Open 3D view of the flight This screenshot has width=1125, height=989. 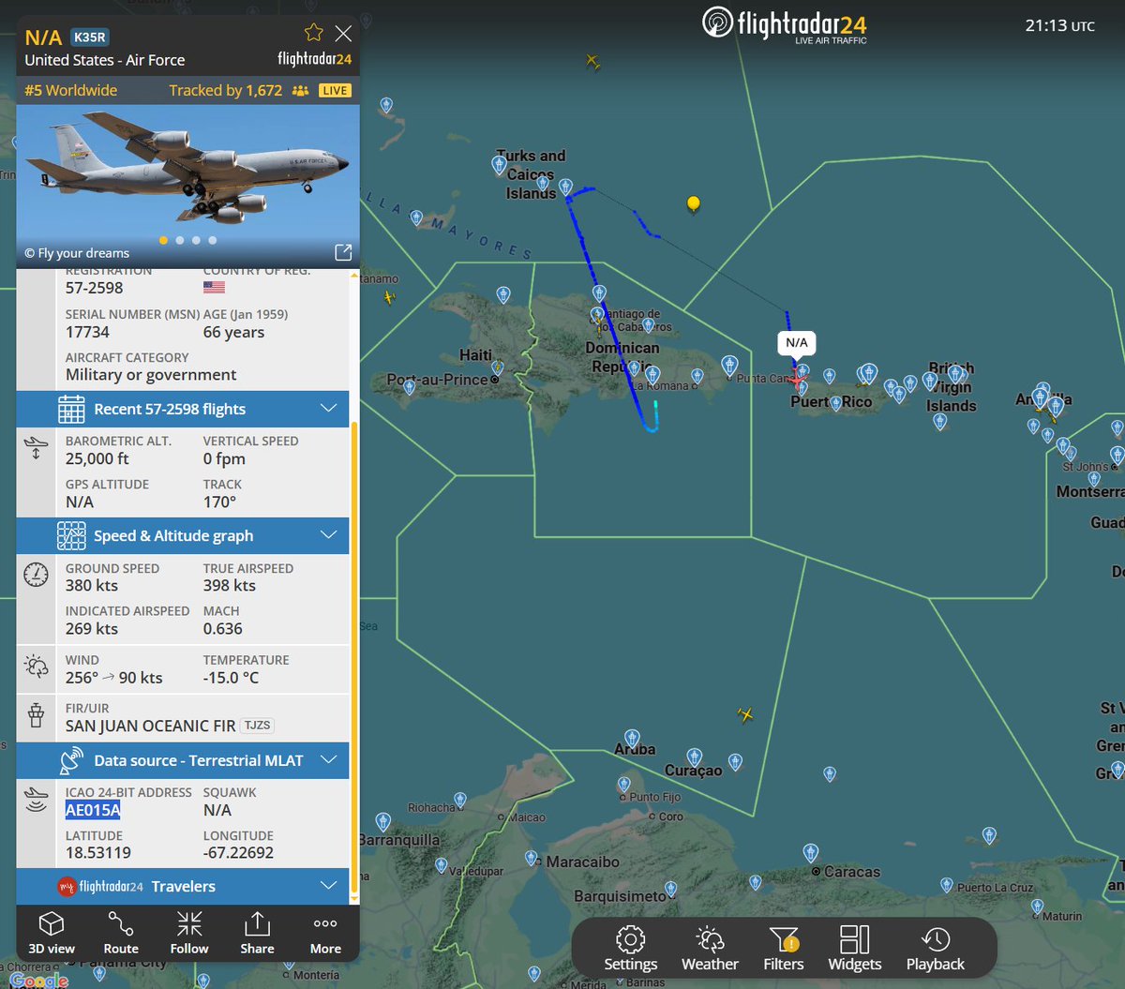click(x=52, y=933)
